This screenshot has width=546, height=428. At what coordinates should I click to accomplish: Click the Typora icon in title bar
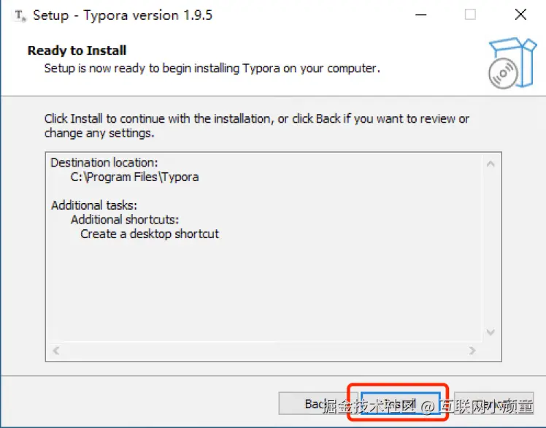[x=20, y=15]
